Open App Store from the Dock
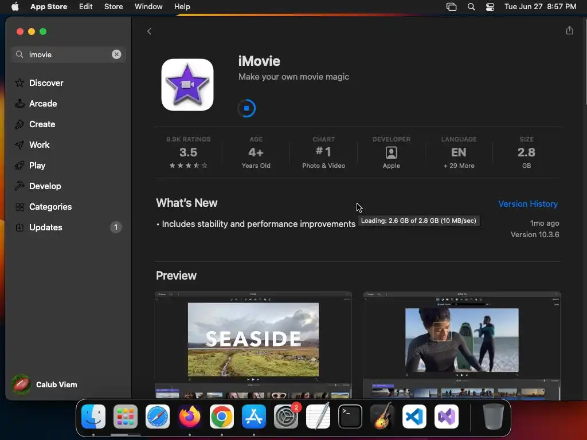The height and width of the screenshot is (440, 587). point(254,417)
